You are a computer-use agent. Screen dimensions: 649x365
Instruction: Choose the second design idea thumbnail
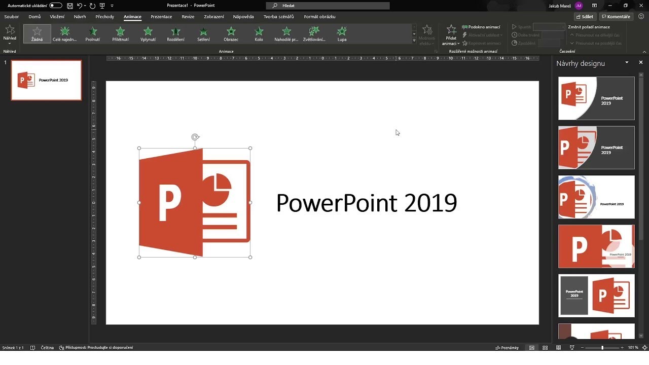pos(596,148)
